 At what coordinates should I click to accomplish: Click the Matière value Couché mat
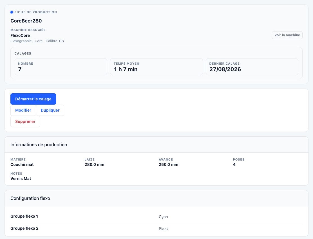pyautogui.click(x=22, y=164)
